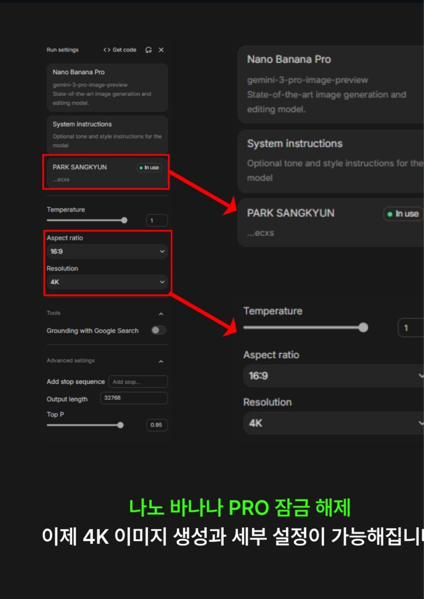
Task: Click the Top P value box 0.95
Action: pyautogui.click(x=157, y=425)
